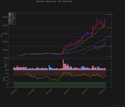Click the 80 tick on RSI axis
125x107 pixels.
[x=6, y=73]
